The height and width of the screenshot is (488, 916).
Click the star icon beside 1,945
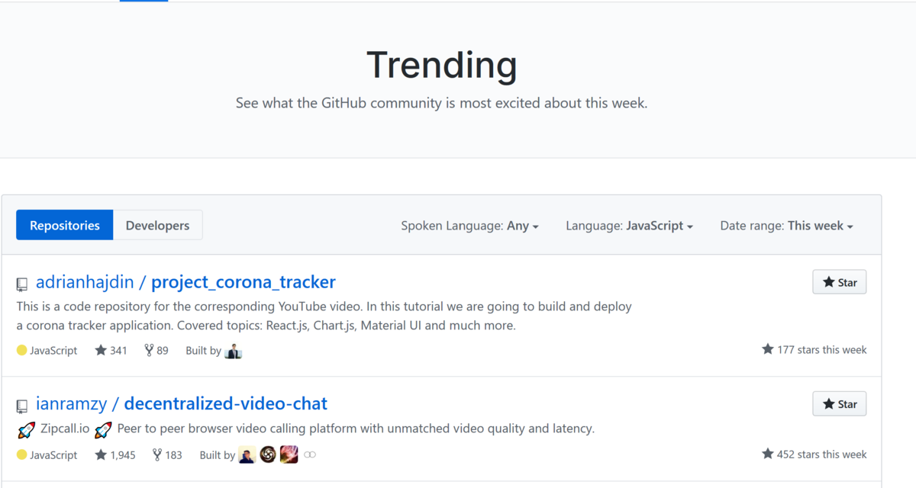point(100,454)
